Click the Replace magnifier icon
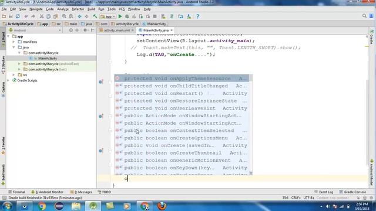 (71, 16)
